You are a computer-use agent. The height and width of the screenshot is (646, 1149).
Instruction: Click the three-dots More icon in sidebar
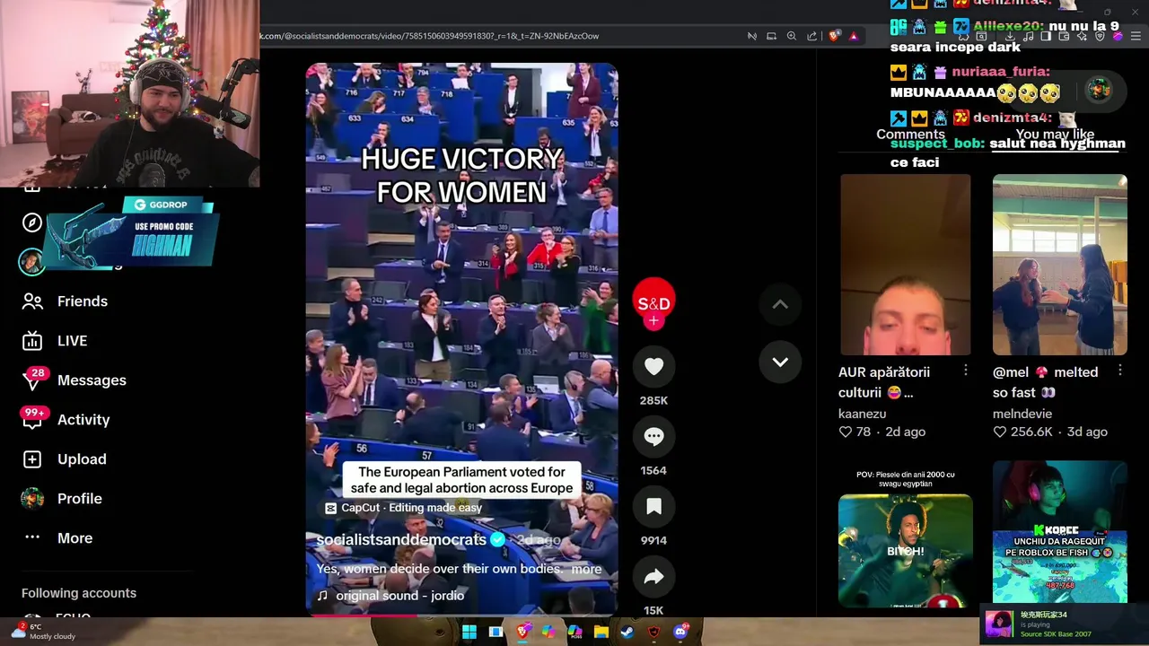[32, 537]
